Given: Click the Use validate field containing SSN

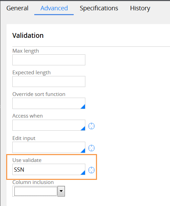Looking at the screenshot, I should (49, 169).
